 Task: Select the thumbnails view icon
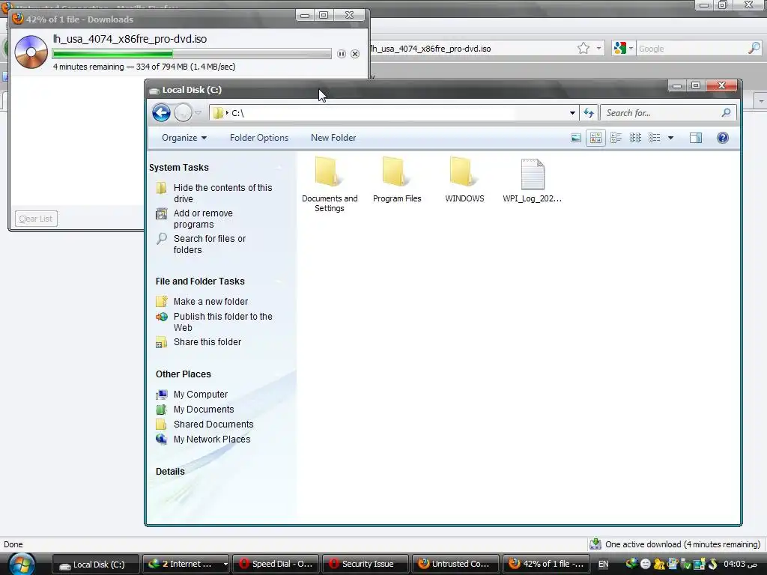[x=595, y=138]
